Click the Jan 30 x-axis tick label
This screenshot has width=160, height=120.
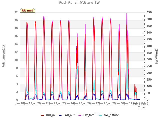[120, 103]
